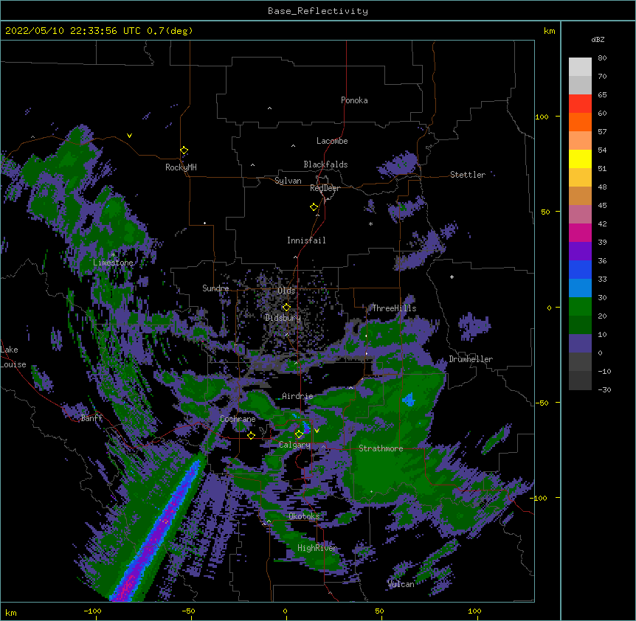Click the yellow diamond marker above Calgary label
The height and width of the screenshot is (621, 636).
[x=299, y=434]
